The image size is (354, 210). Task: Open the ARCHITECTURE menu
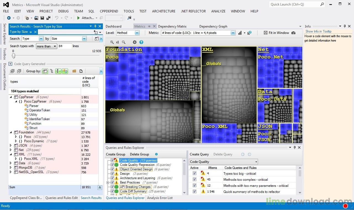point(164,11)
